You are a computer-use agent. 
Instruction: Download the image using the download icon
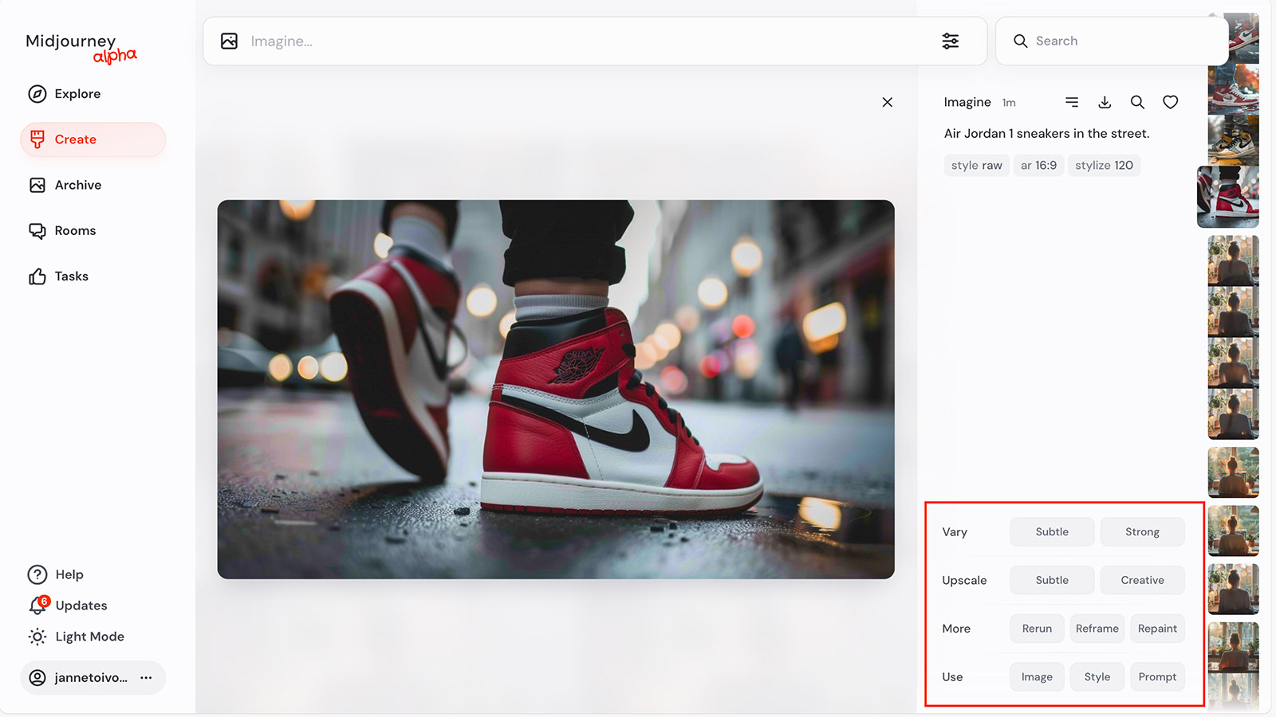[1105, 102]
